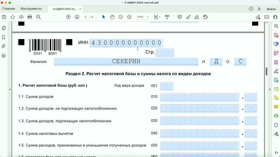
Task: Click the stamp tool icon
Action: (x=206, y=17)
